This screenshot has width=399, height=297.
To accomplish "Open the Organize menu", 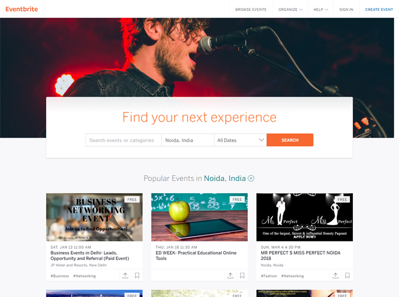I will [290, 10].
